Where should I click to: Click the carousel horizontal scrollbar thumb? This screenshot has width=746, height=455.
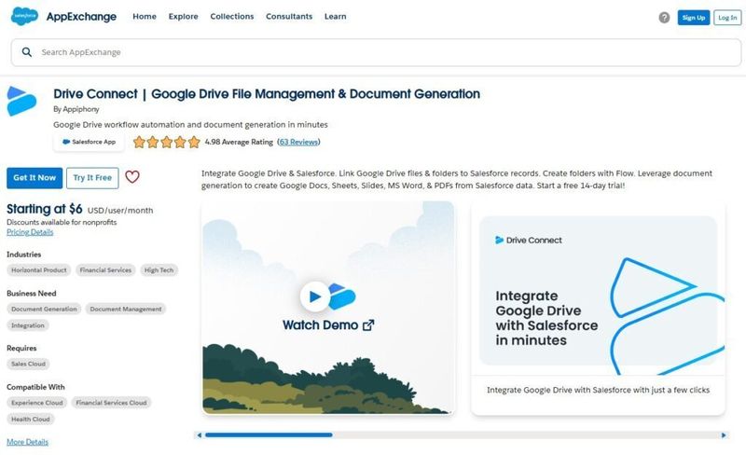[x=269, y=435]
